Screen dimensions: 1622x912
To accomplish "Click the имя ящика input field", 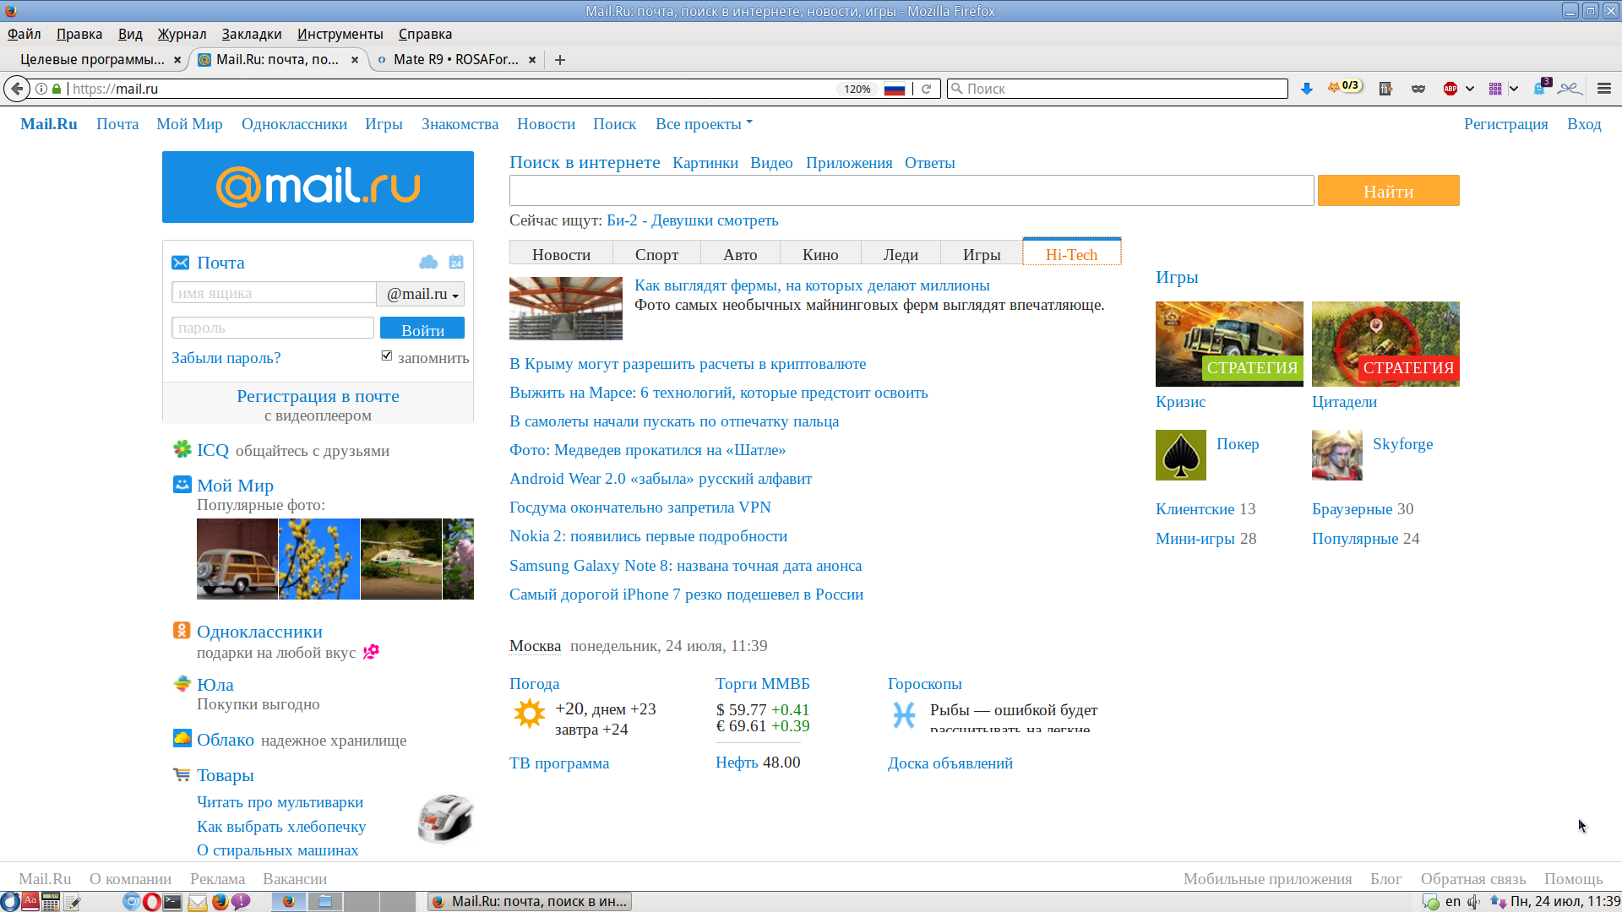I will (273, 293).
